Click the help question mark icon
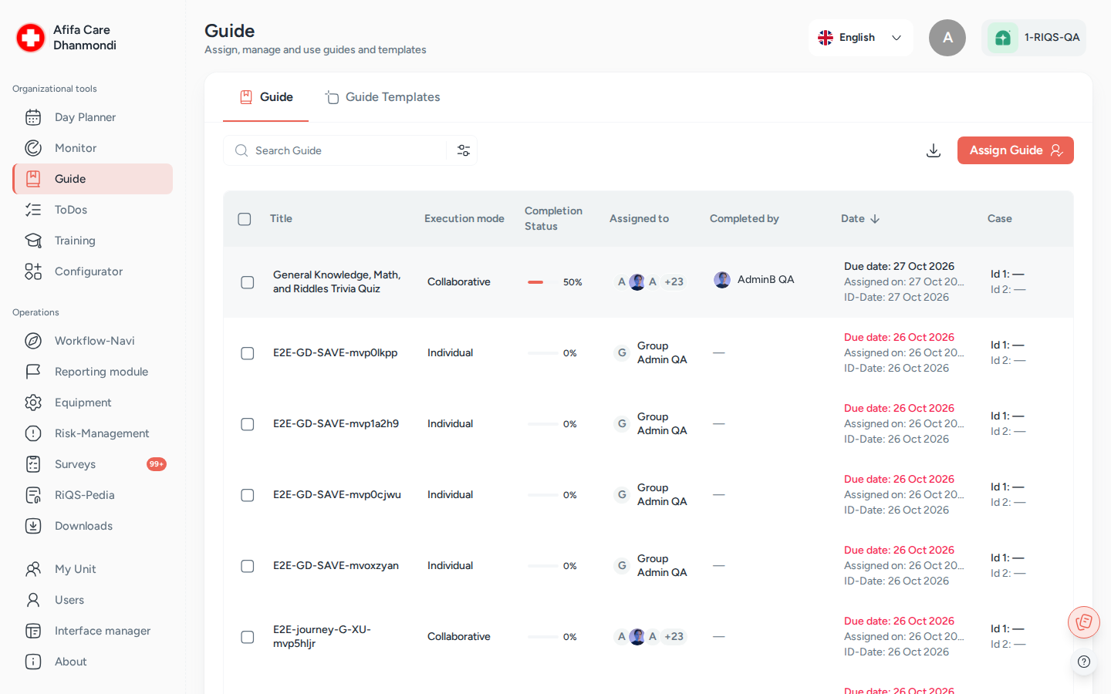This screenshot has width=1111, height=694. click(1084, 662)
